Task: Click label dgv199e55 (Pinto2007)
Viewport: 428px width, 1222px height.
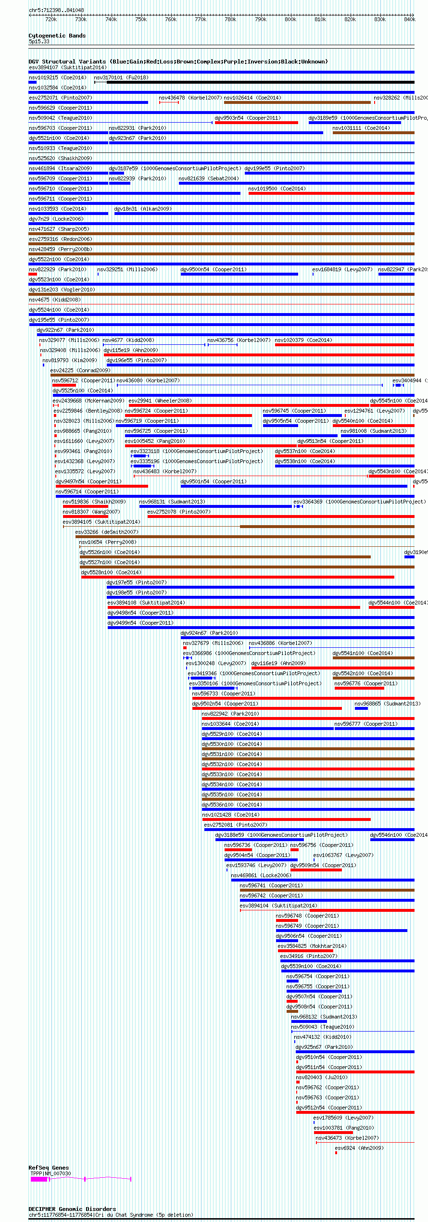Action: click(275, 168)
